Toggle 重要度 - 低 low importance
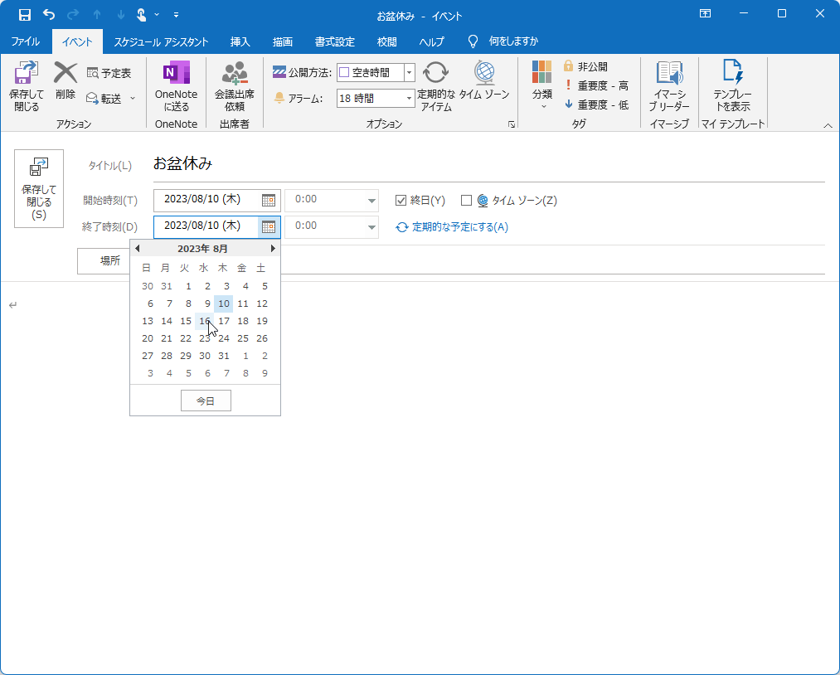Image resolution: width=840 pixels, height=675 pixels. click(596, 104)
